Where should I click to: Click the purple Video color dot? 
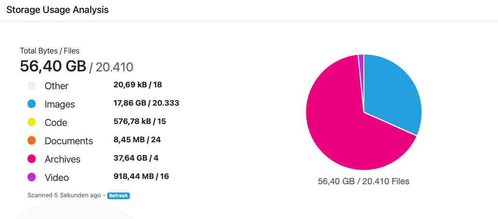(x=32, y=178)
